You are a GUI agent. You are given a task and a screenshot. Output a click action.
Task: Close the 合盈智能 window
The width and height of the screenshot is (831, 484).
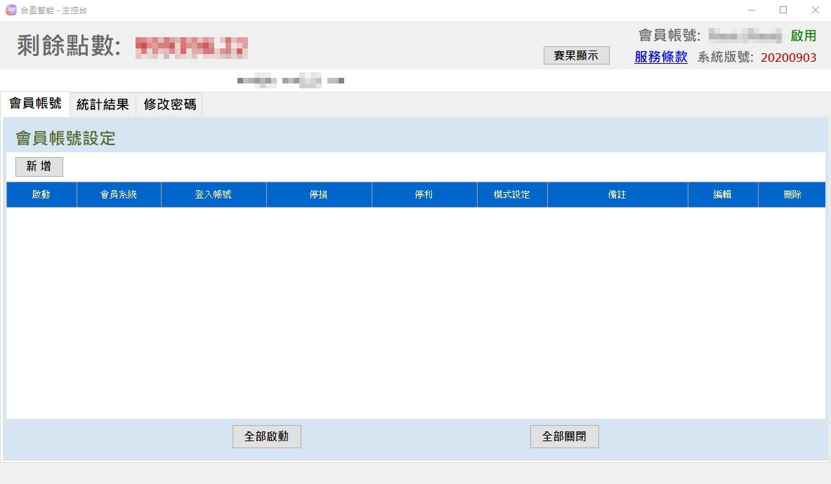[815, 11]
